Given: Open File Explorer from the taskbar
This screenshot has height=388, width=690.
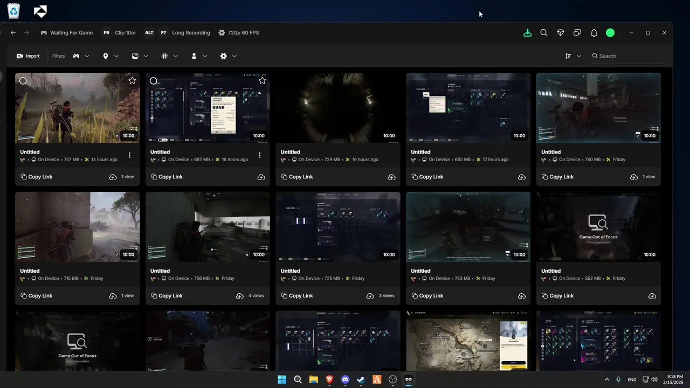Looking at the screenshot, I should pyautogui.click(x=313, y=379).
